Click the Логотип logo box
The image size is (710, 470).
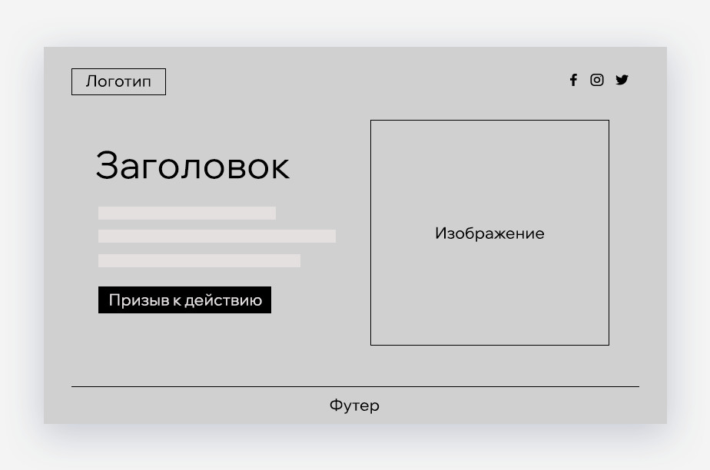(118, 82)
